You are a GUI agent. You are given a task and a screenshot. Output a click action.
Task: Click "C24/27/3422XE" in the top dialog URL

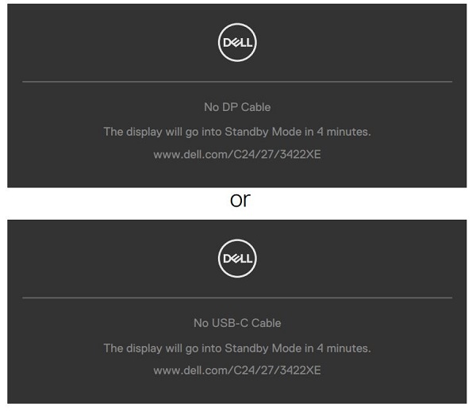pos(279,155)
